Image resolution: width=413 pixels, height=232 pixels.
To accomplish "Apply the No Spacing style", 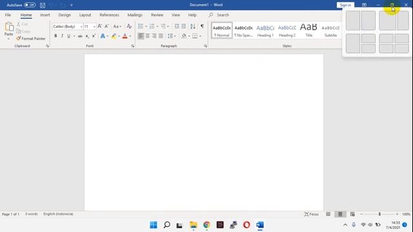I will [244, 30].
